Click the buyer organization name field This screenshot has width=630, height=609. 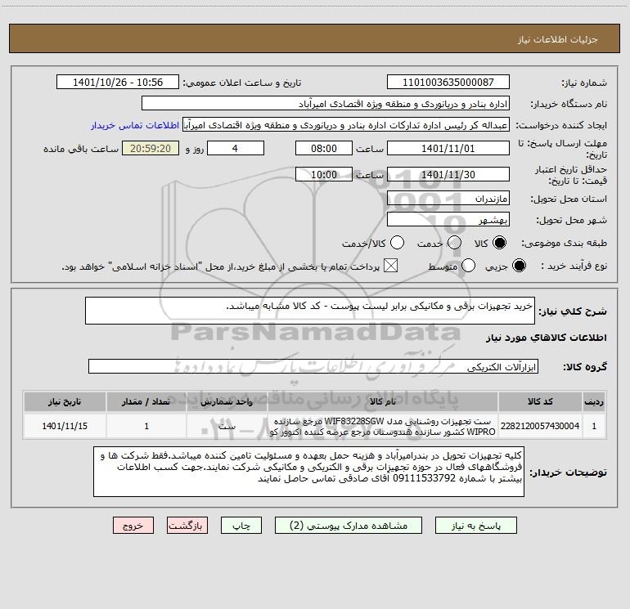(x=326, y=104)
